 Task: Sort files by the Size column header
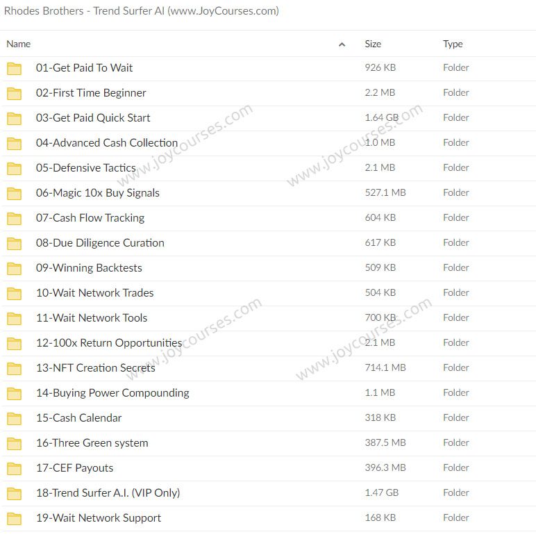(x=373, y=44)
